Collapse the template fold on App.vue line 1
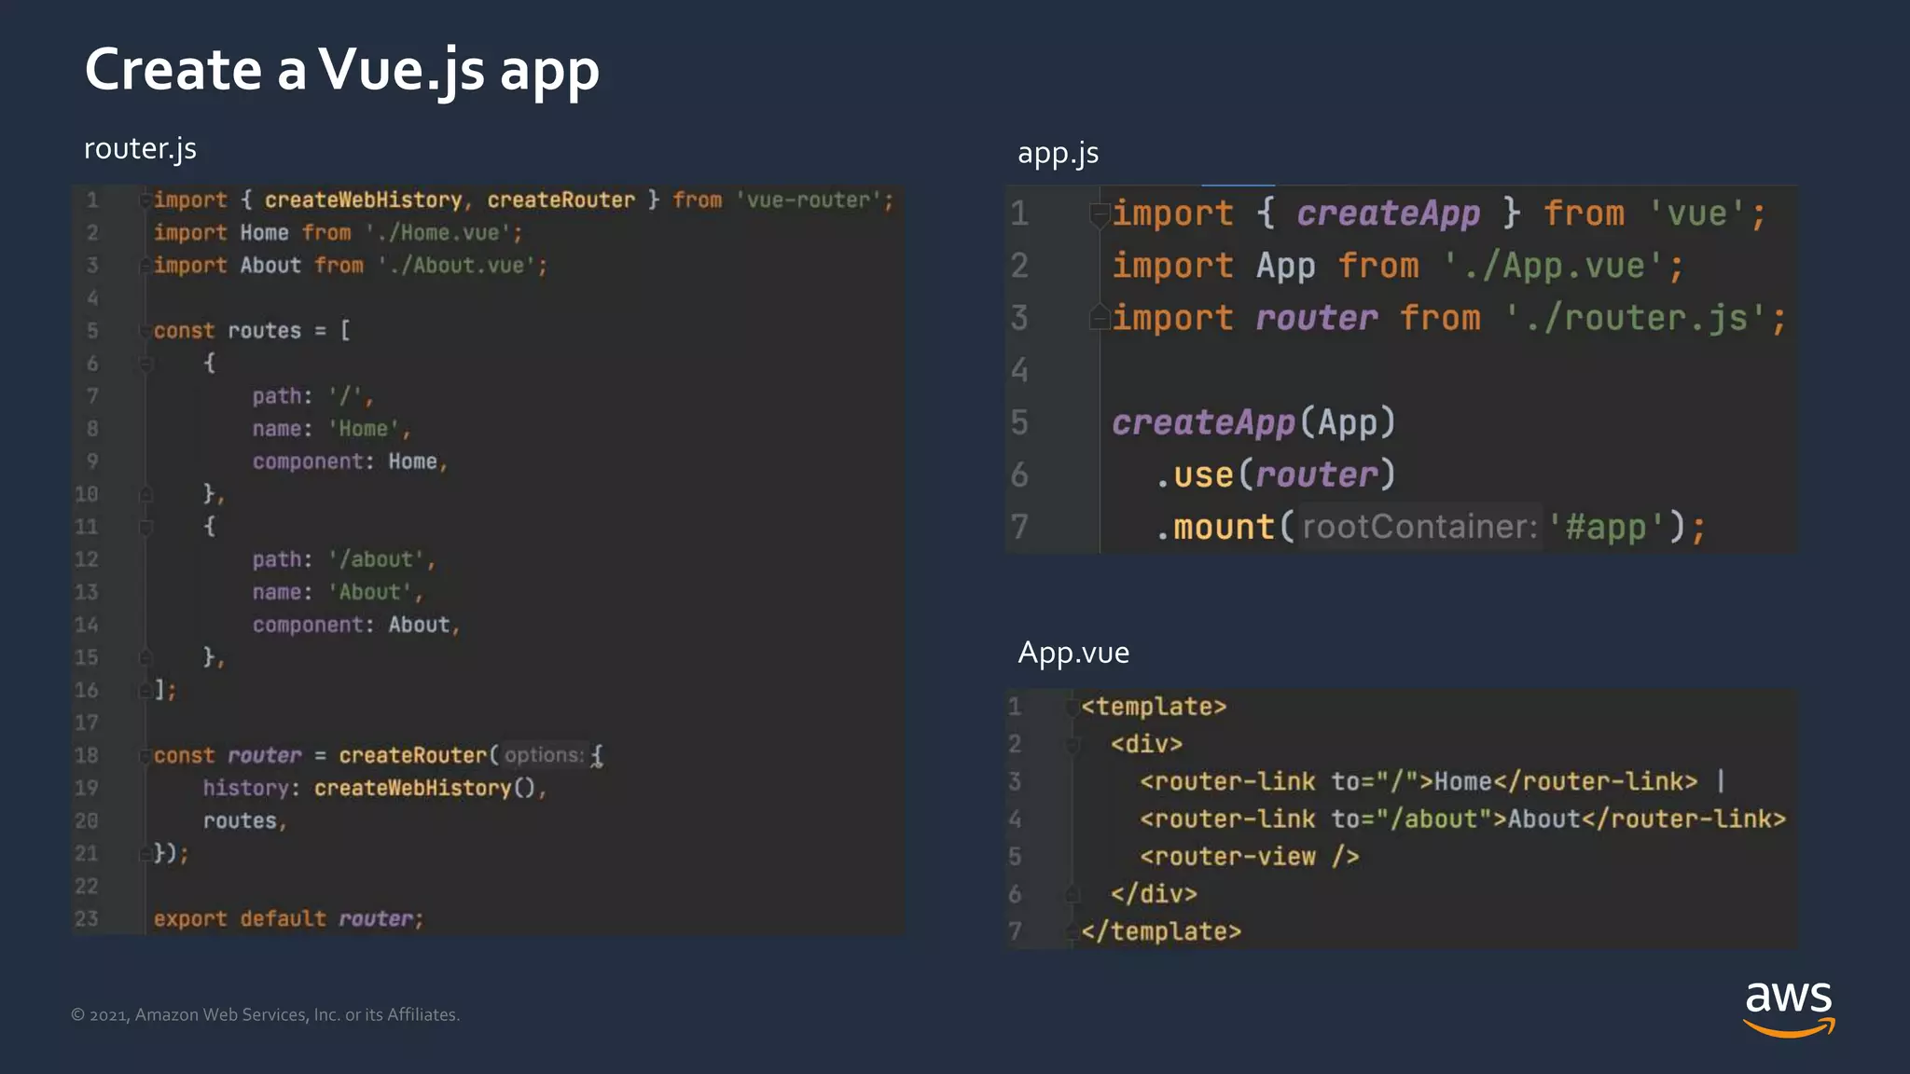Image resolution: width=1910 pixels, height=1074 pixels. coord(1073,708)
